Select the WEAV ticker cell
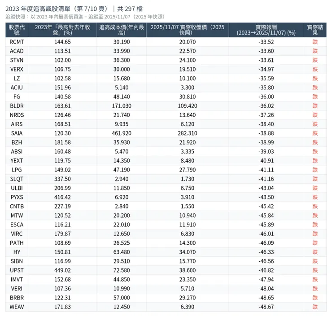 pos(17,307)
